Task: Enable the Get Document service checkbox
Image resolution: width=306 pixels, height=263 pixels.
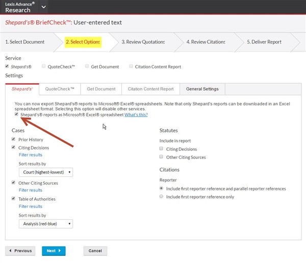Action: click(87, 66)
